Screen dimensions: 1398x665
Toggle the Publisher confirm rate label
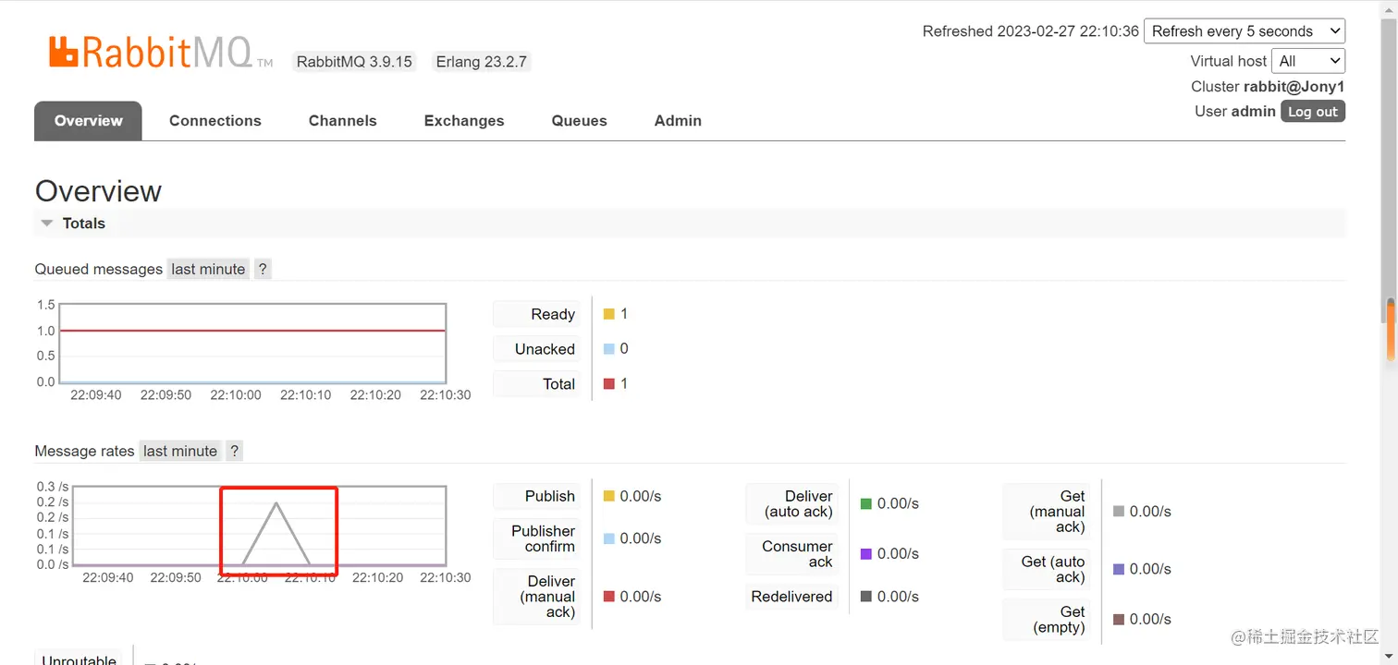537,538
